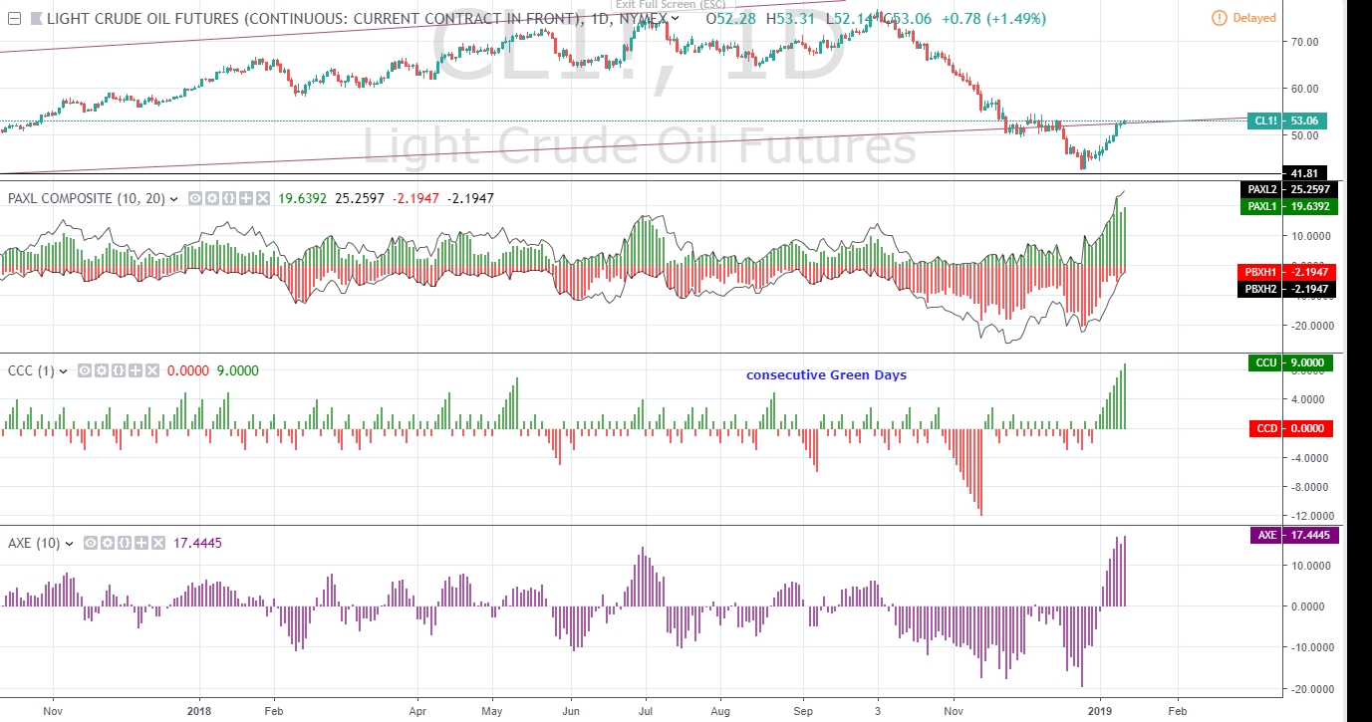The width and height of the screenshot is (1372, 722).
Task: Click the +0.78 (+1.49%) price change
Action: [994, 18]
